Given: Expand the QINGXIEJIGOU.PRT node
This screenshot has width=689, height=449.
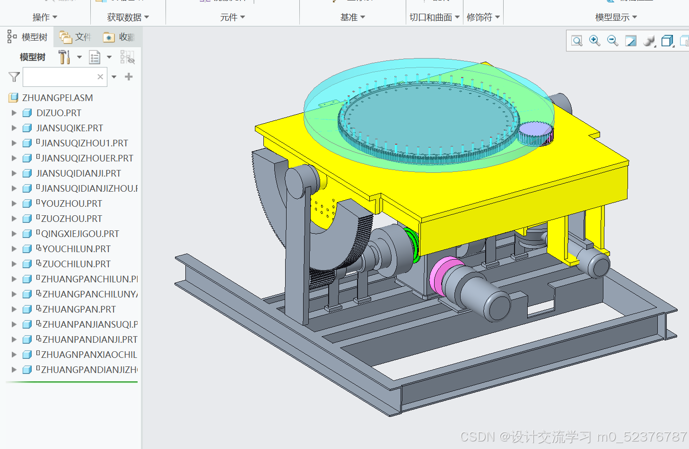Looking at the screenshot, I should [14, 234].
